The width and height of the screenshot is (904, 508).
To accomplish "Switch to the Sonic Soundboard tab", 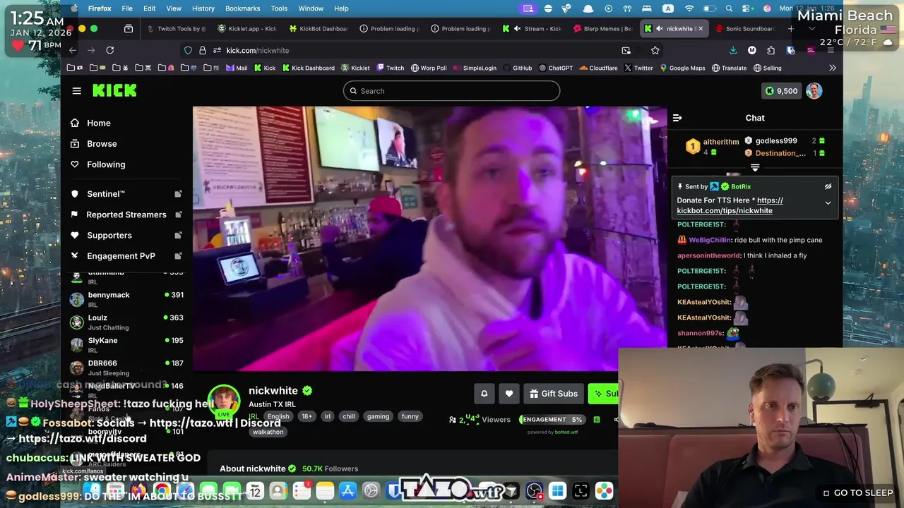I will click(x=745, y=29).
